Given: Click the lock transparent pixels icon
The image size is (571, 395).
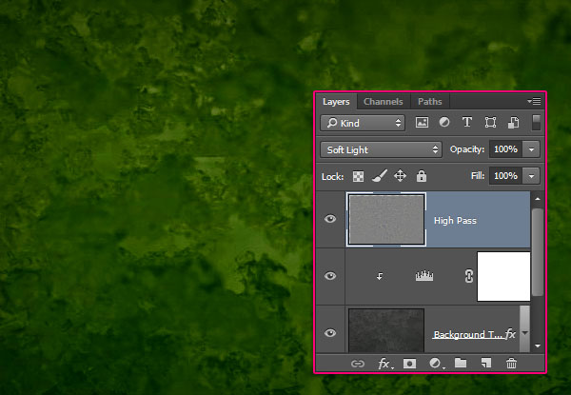Looking at the screenshot, I should click(x=358, y=176).
